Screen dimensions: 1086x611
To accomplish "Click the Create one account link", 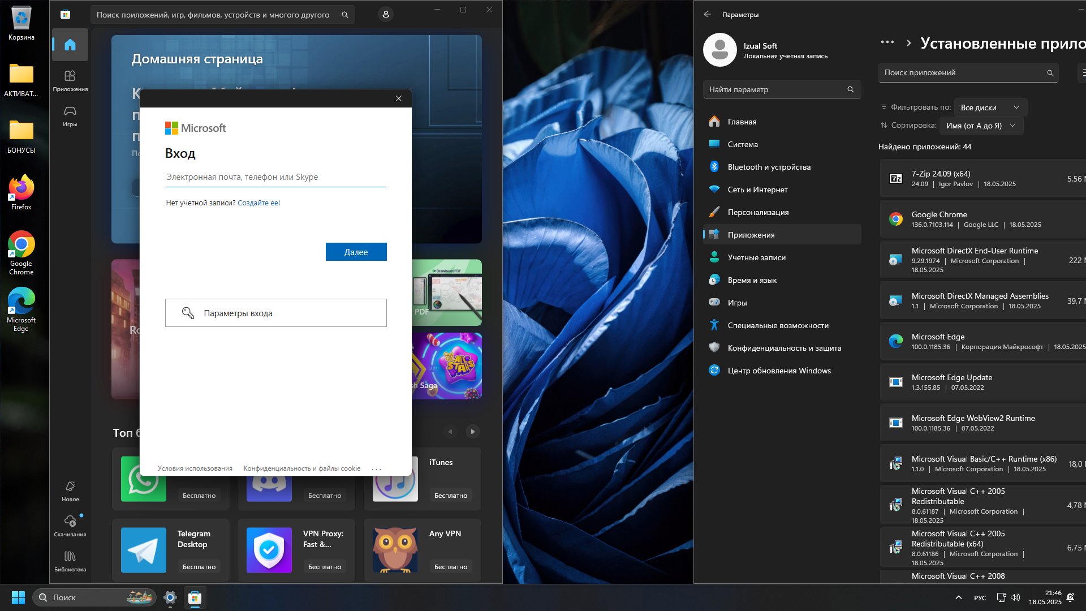I will [258, 203].
